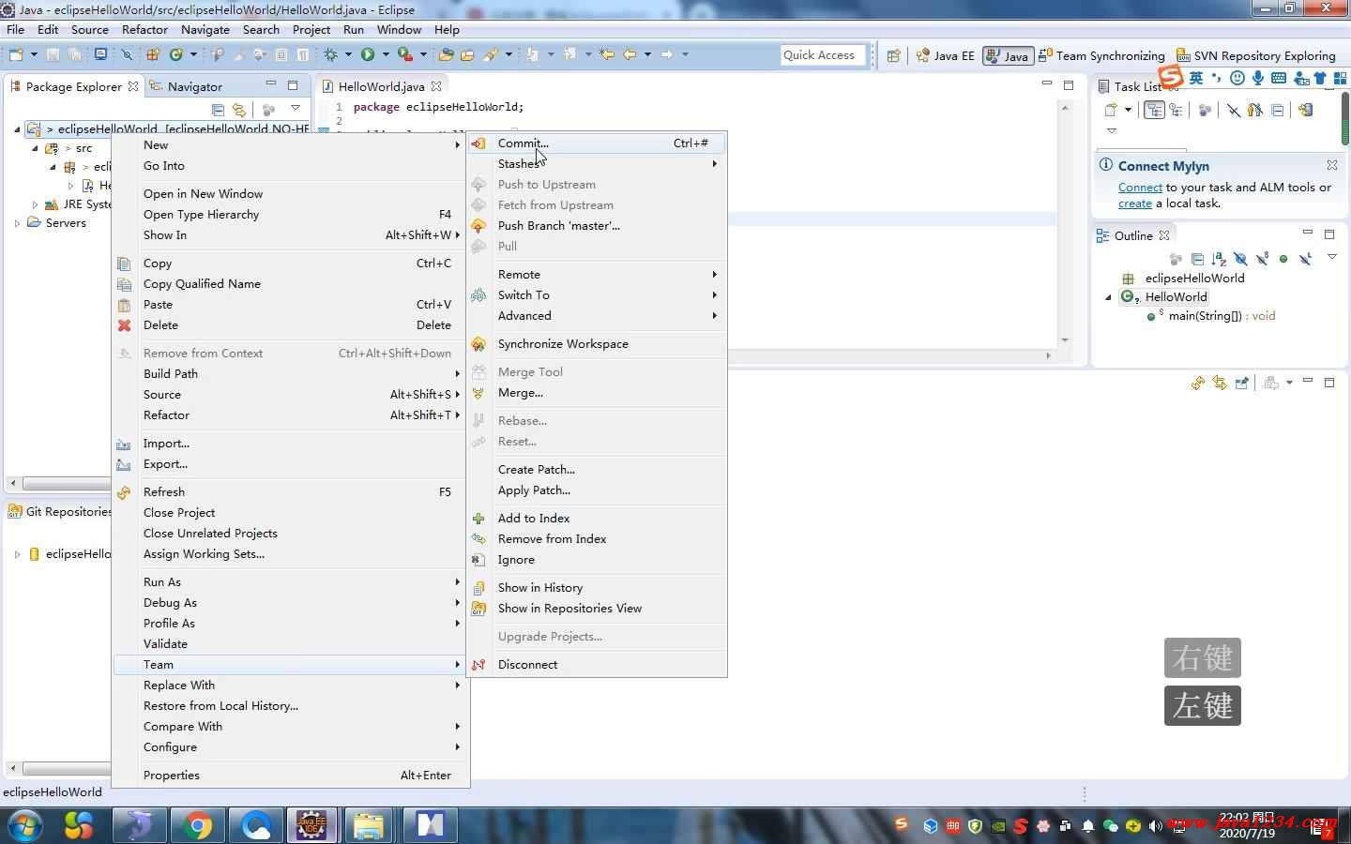Viewport: 1351px width, 844px height.
Task: Select the HelloWorld.java editor tab
Action: pos(381,86)
